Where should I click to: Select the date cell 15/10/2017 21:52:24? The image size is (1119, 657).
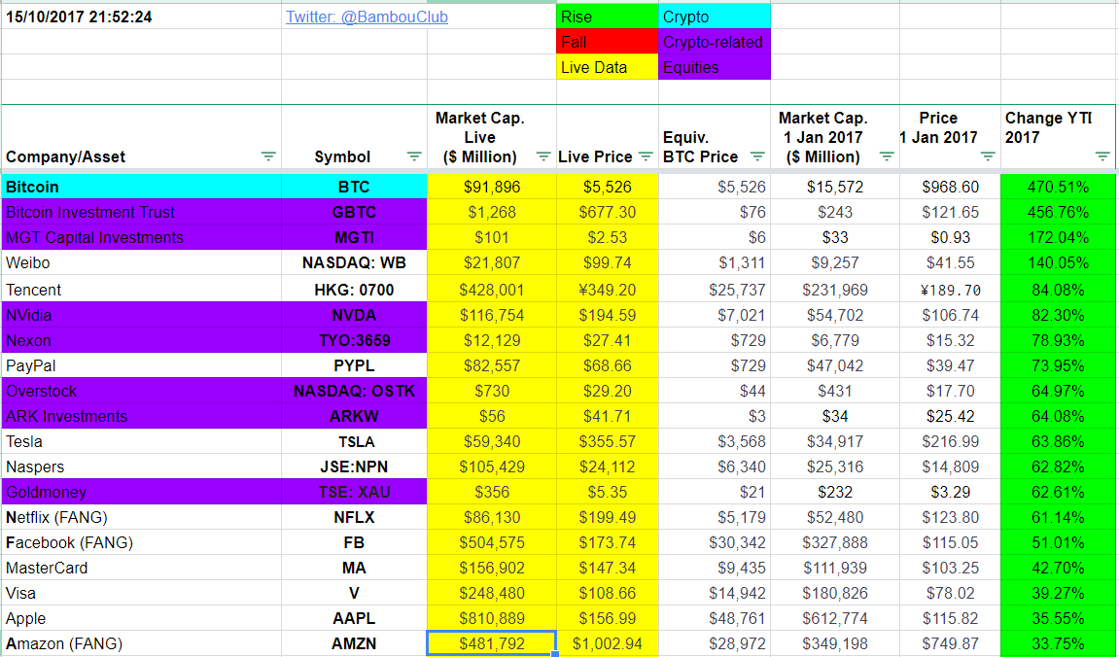coord(141,17)
